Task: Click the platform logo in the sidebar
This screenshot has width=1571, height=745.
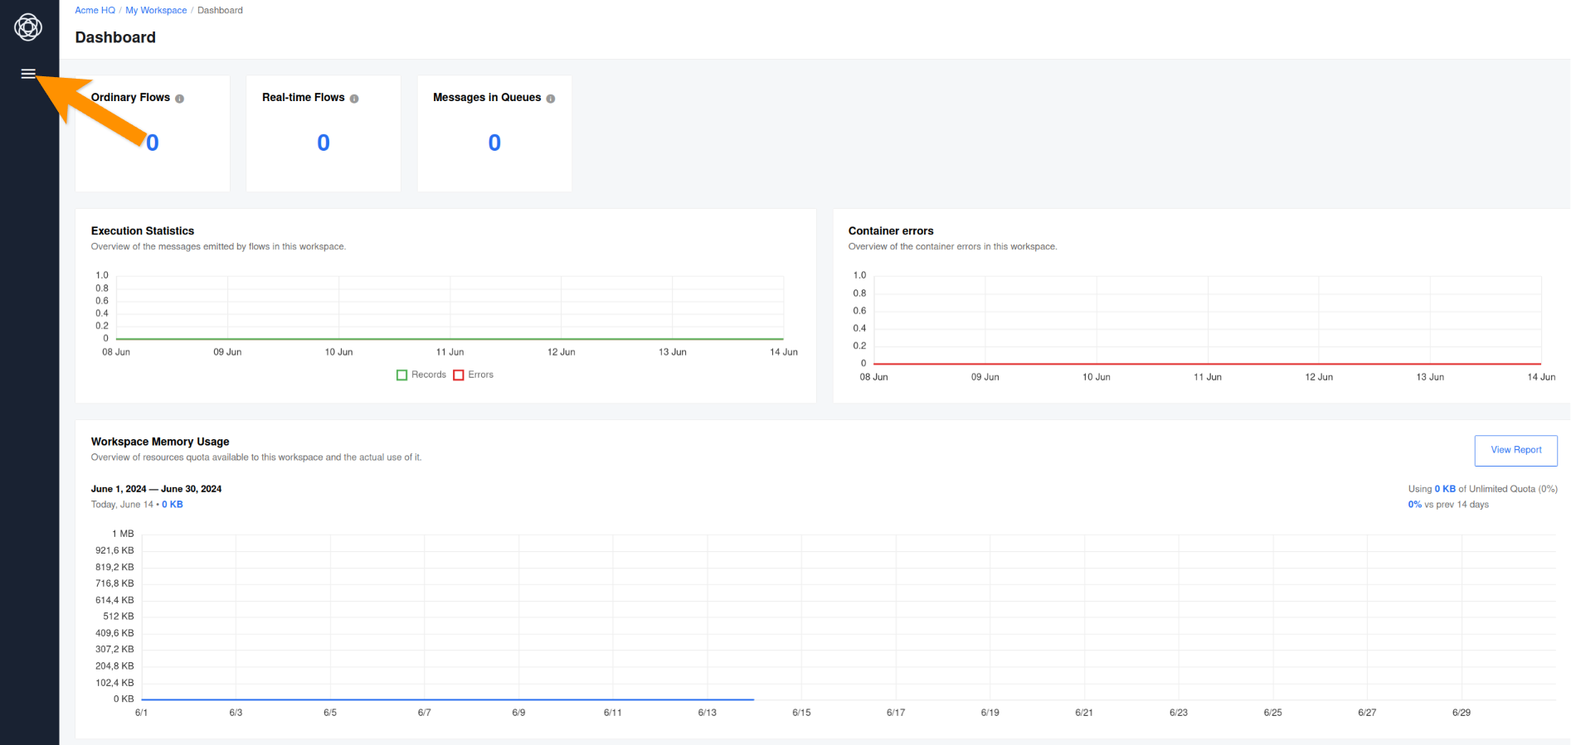Action: click(28, 27)
